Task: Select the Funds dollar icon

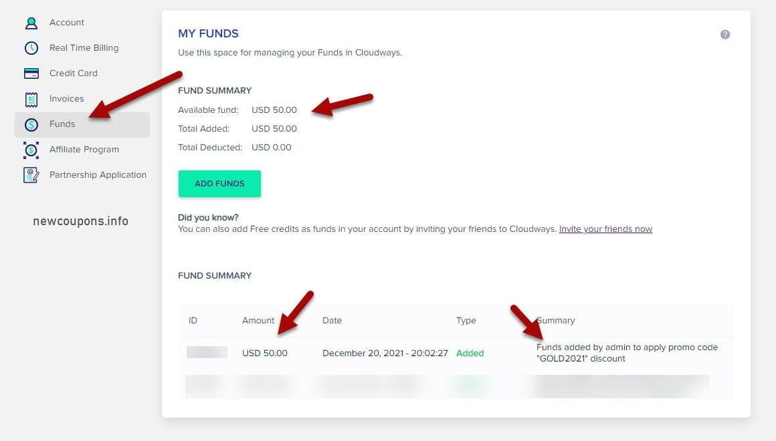Action: tap(32, 124)
